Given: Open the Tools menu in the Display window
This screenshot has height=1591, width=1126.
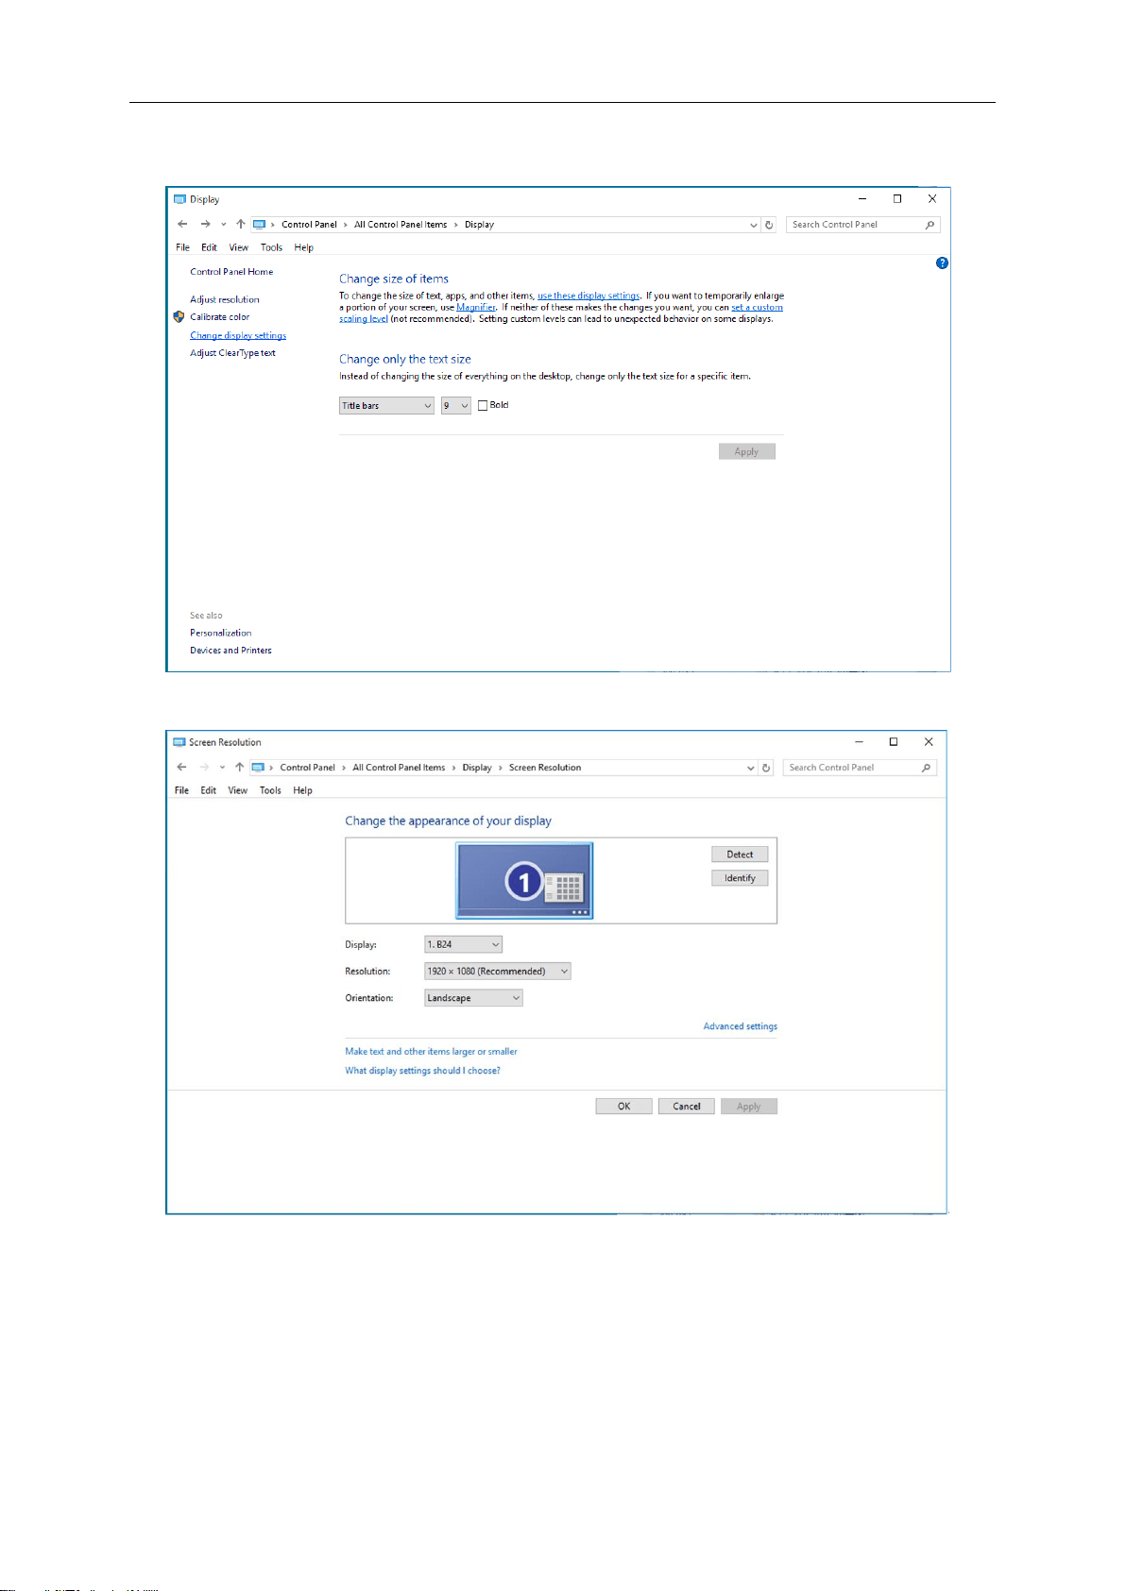Looking at the screenshot, I should [271, 247].
